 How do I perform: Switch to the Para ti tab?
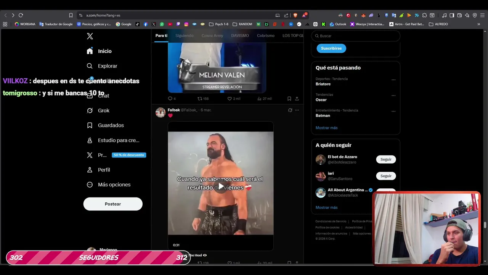[x=161, y=36]
